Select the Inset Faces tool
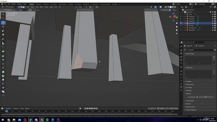This screenshot has height=122, width=217. [3, 56]
